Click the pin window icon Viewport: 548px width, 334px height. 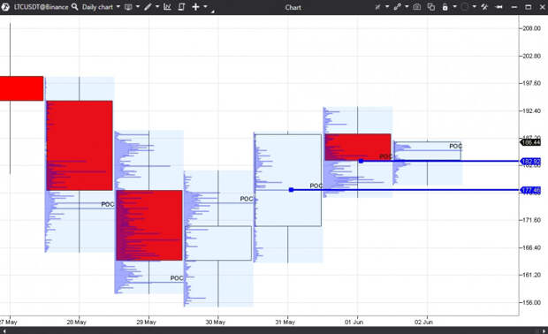499,7
